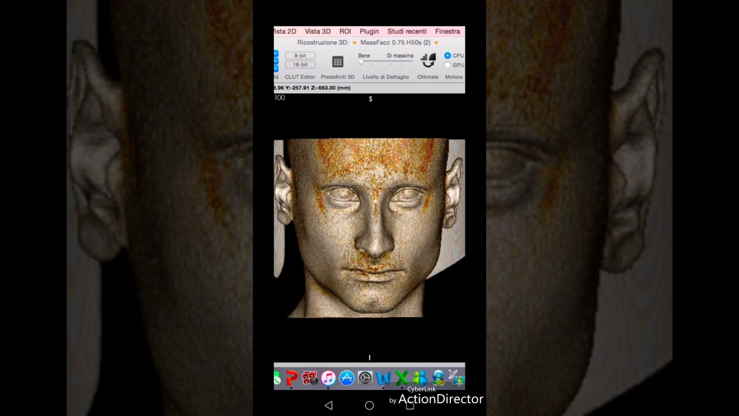Select the CPU engine radio button

pyautogui.click(x=447, y=55)
